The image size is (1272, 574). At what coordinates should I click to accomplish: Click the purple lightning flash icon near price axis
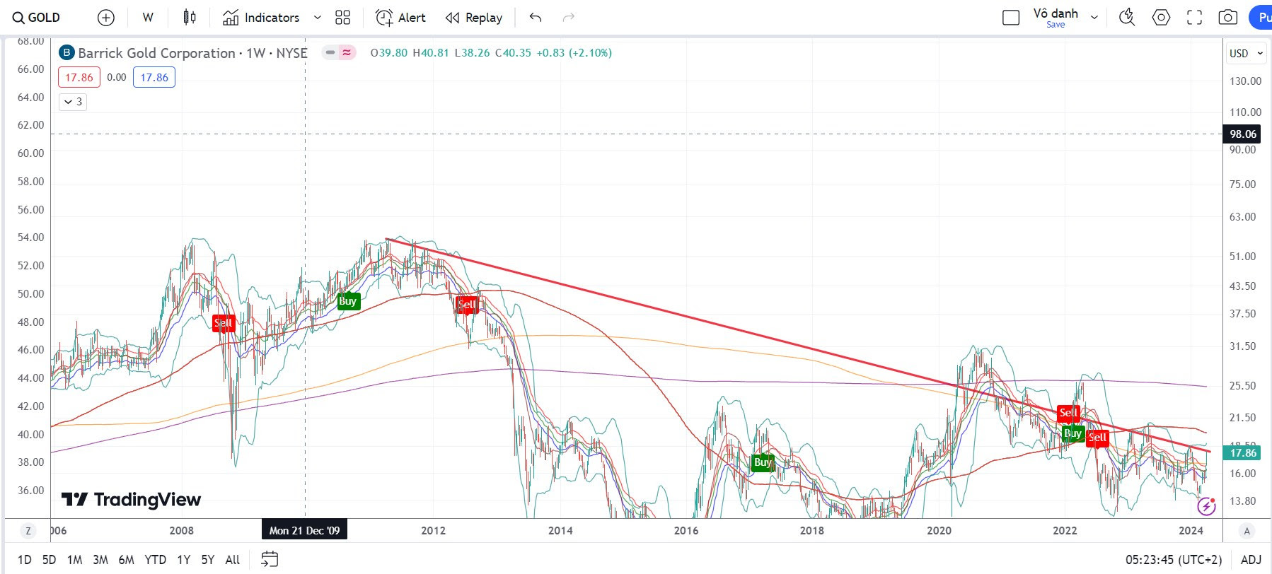1206,505
